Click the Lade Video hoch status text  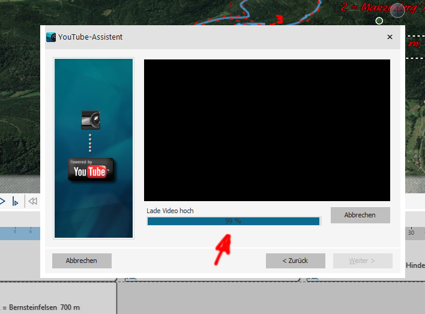[170, 211]
